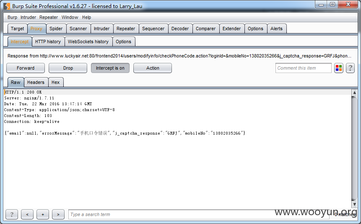Screen dimensions: 361x224
Task: View the Alerts tab
Action: pyautogui.click(x=276, y=29)
